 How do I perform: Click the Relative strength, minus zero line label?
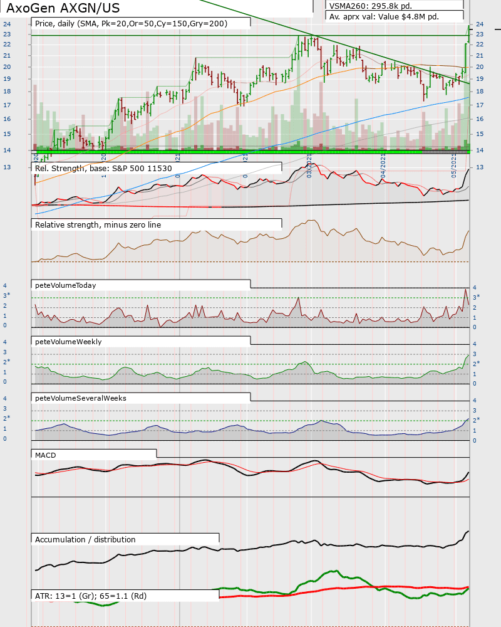click(98, 224)
